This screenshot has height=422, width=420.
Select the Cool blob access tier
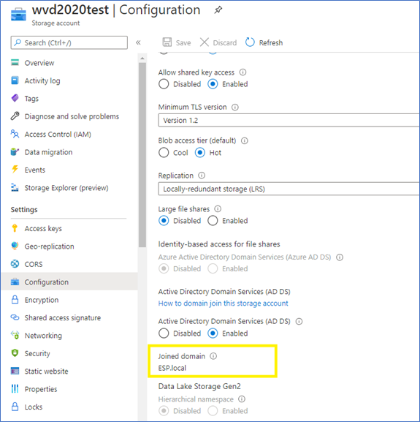tap(164, 153)
